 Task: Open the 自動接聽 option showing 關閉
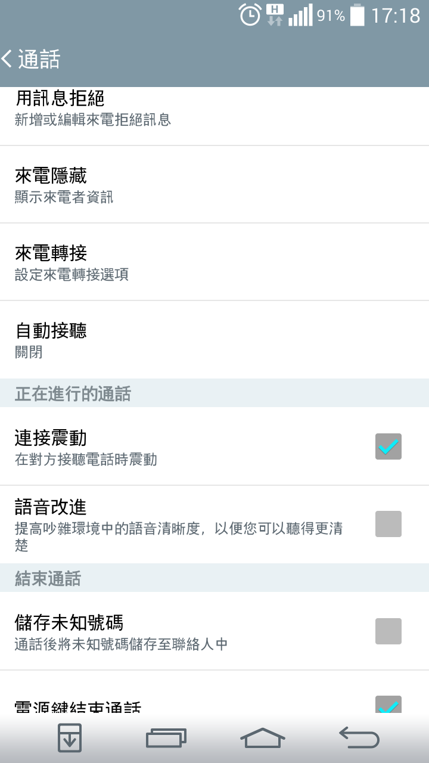[214, 340]
